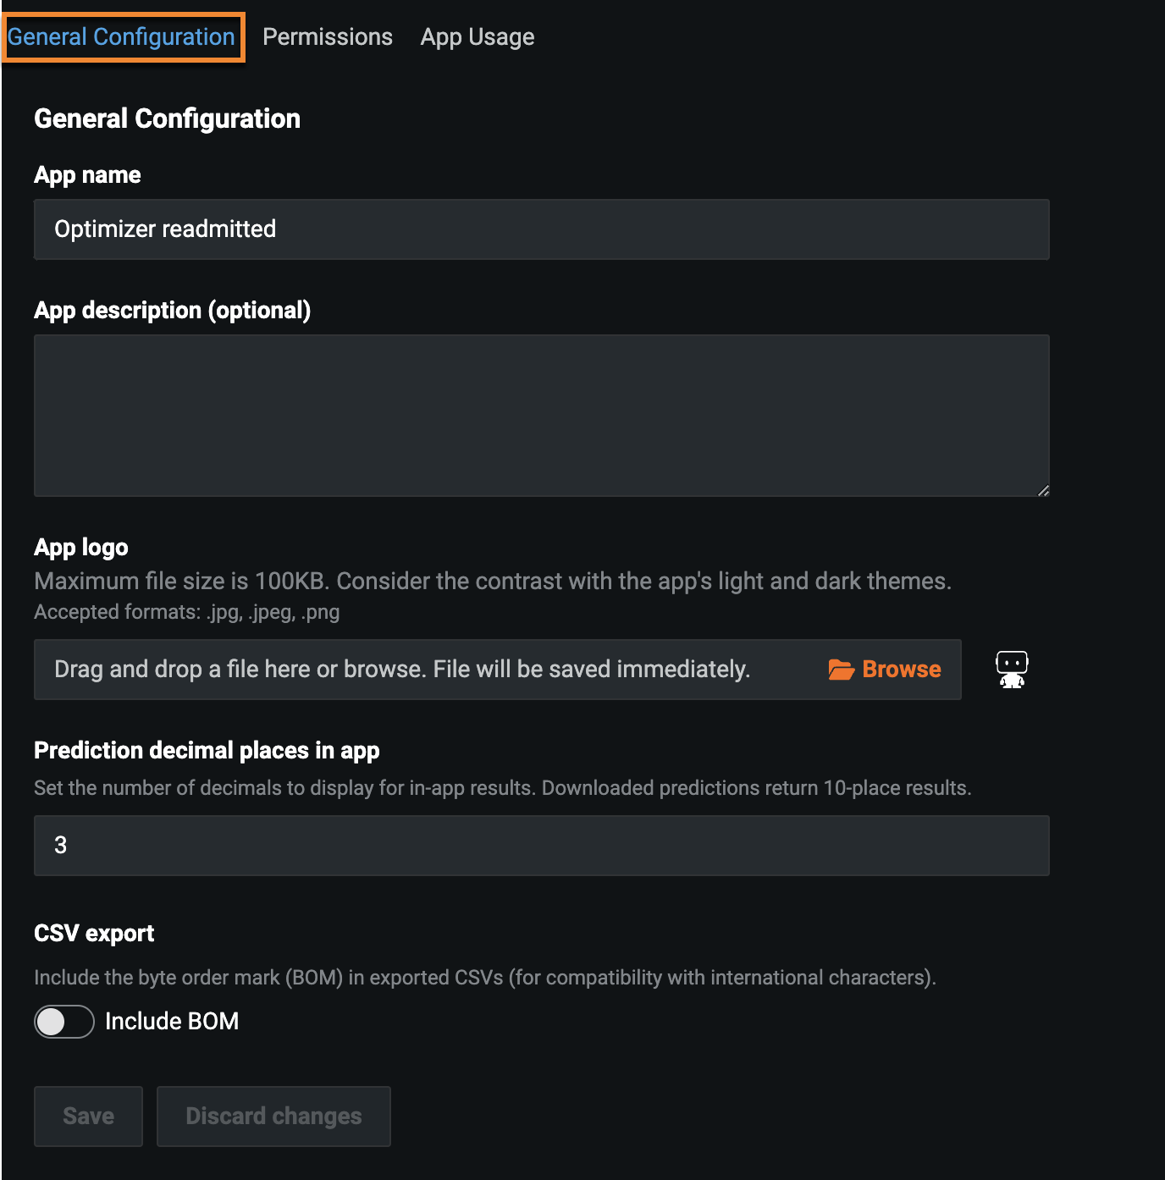Click the App description (optional) label
1165x1180 pixels.
[173, 311]
